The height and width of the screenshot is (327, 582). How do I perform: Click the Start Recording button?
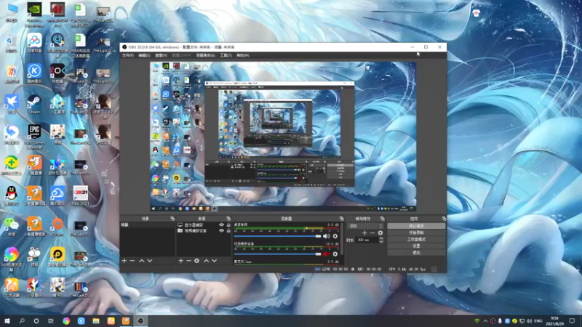tap(416, 233)
